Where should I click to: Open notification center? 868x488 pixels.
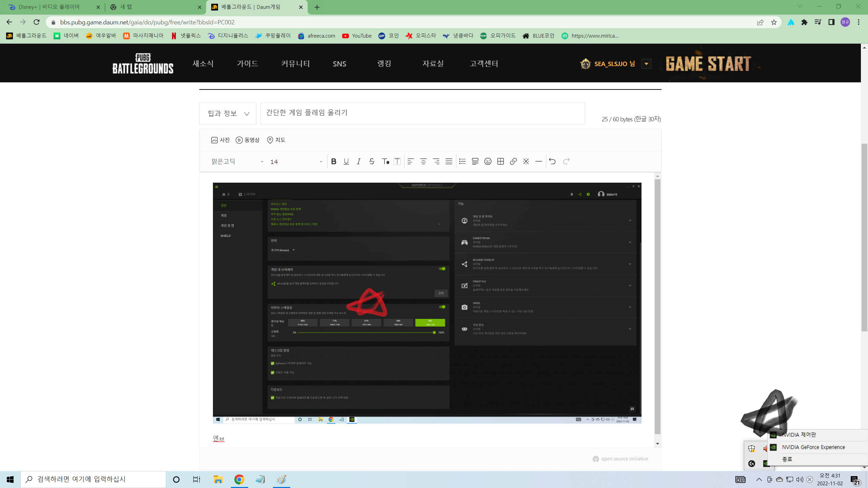[x=855, y=480]
